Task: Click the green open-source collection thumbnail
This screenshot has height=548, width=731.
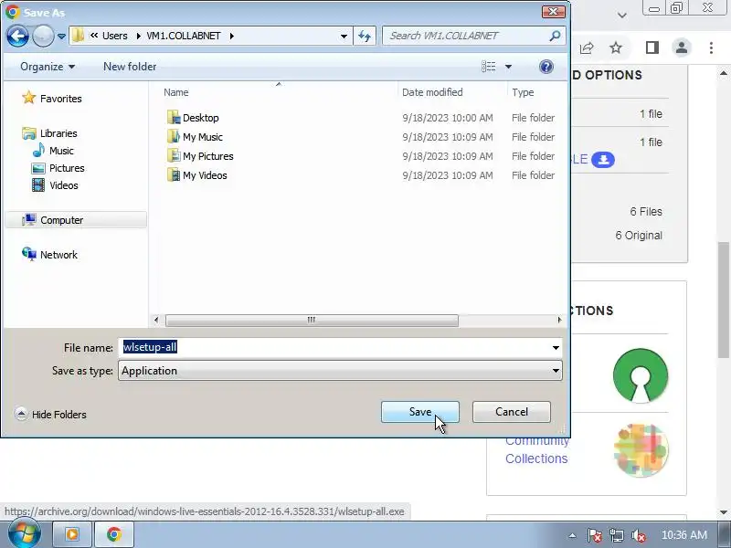Action: click(641, 374)
